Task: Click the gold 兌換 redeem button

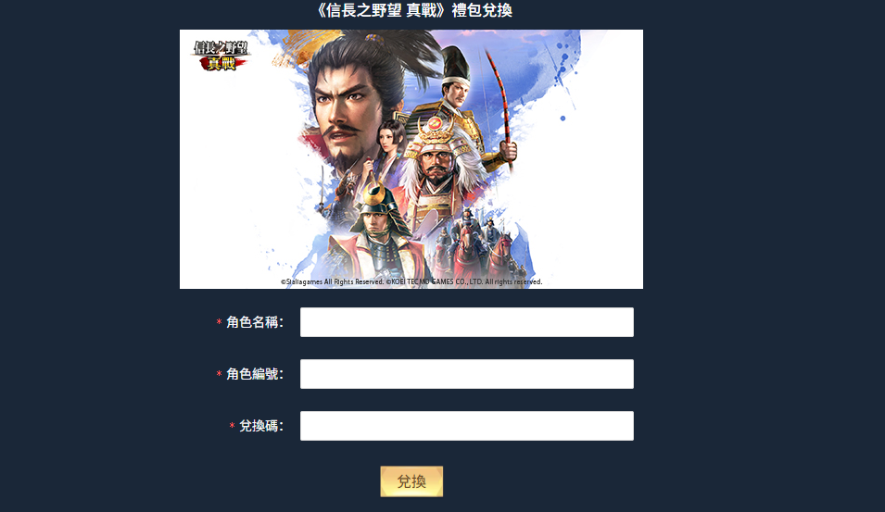Action: click(x=411, y=481)
